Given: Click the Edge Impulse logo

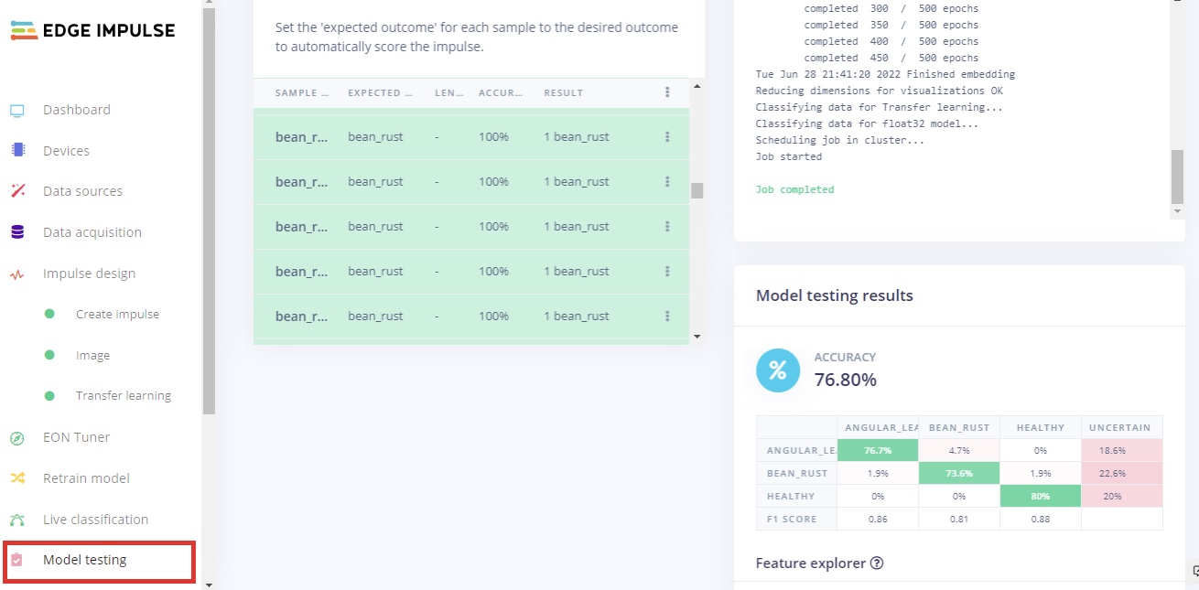Looking at the screenshot, I should point(93,31).
